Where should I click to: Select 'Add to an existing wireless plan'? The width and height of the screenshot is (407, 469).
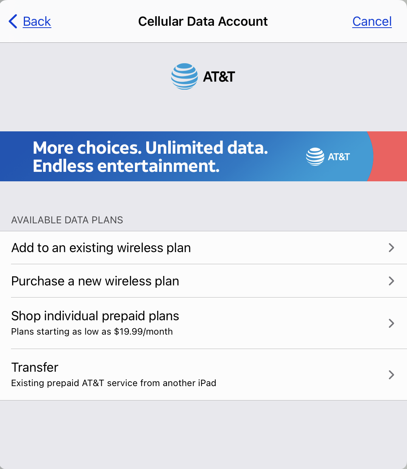pos(101,248)
